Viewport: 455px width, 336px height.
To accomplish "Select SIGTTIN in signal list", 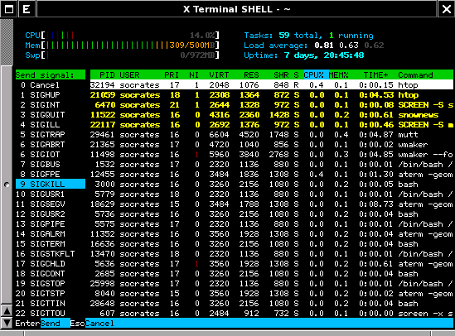I will 51,304.
